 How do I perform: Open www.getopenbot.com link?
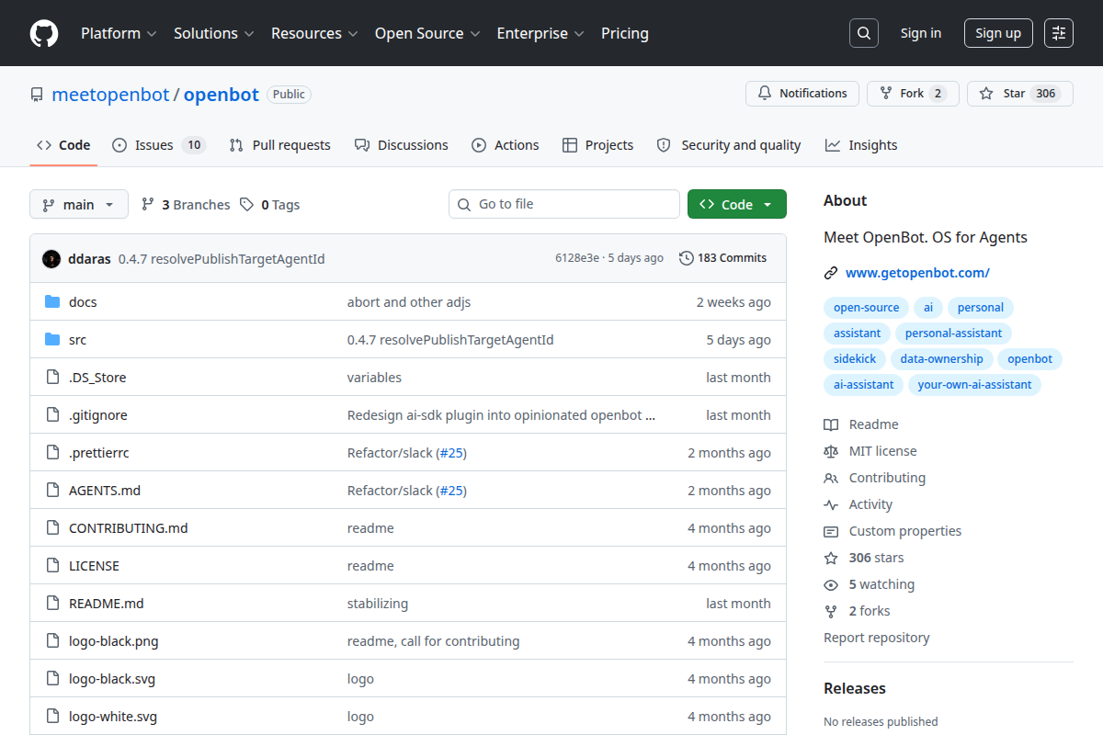click(917, 273)
